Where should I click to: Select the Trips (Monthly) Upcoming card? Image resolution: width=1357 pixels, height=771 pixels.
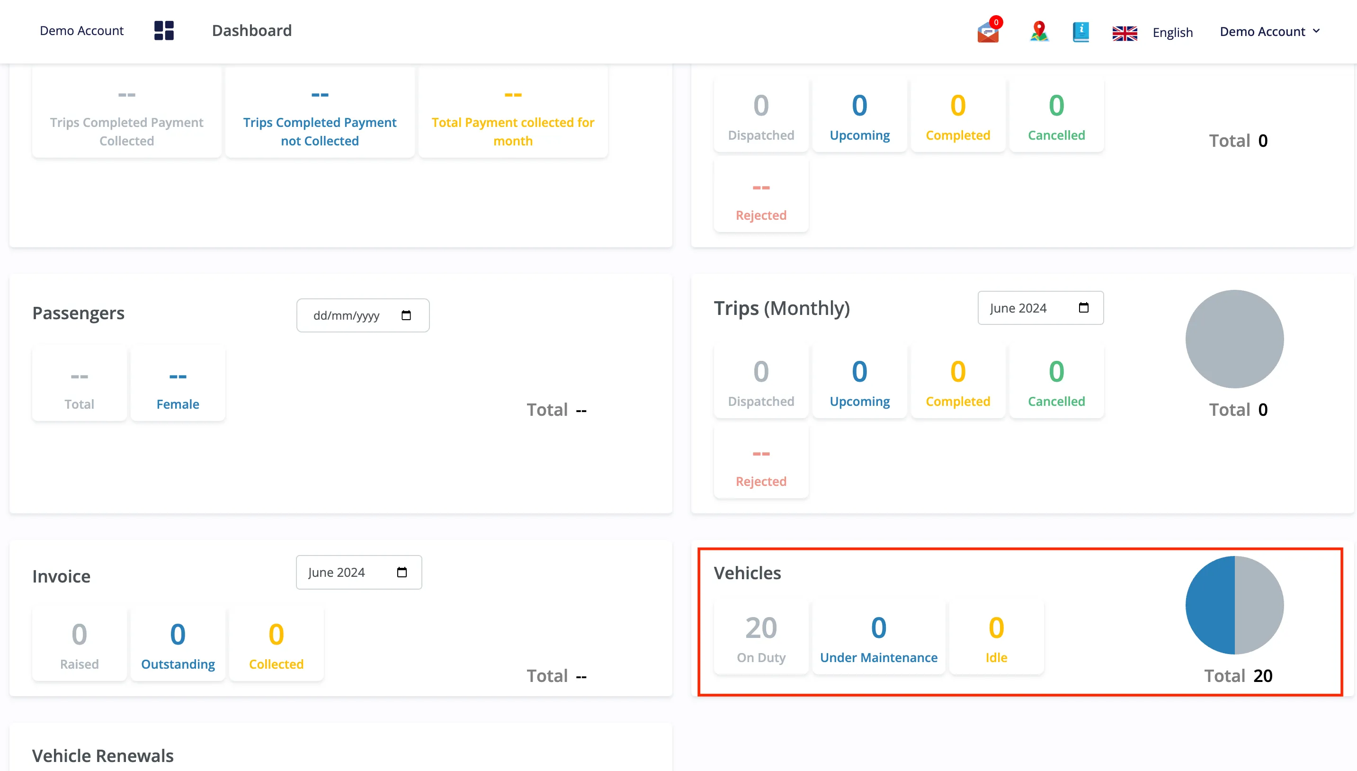(x=859, y=381)
